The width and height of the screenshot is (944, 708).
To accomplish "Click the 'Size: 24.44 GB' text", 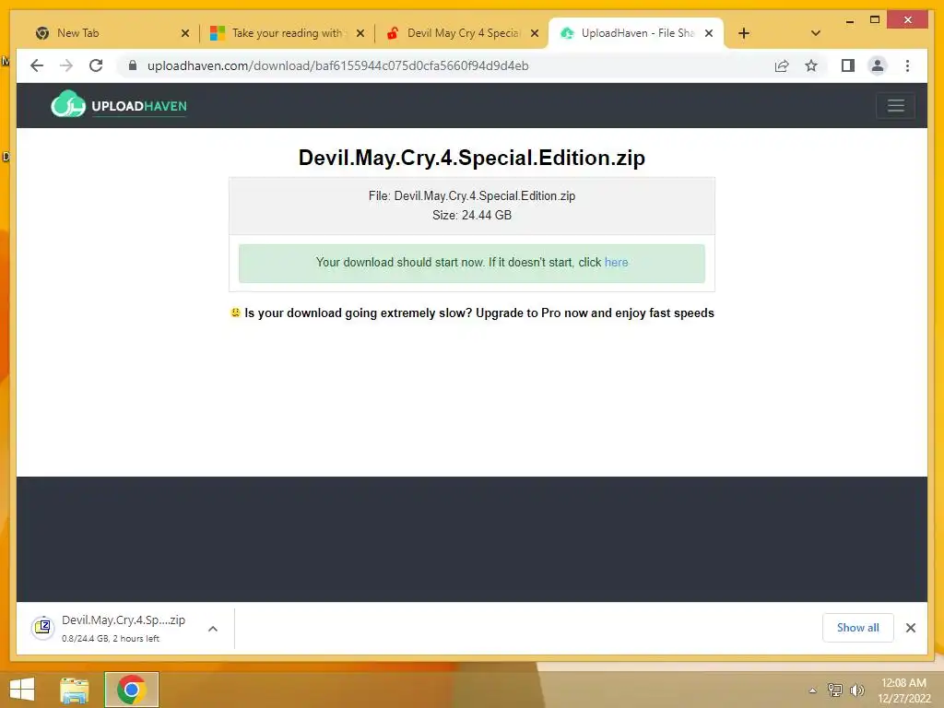I will pos(472,215).
